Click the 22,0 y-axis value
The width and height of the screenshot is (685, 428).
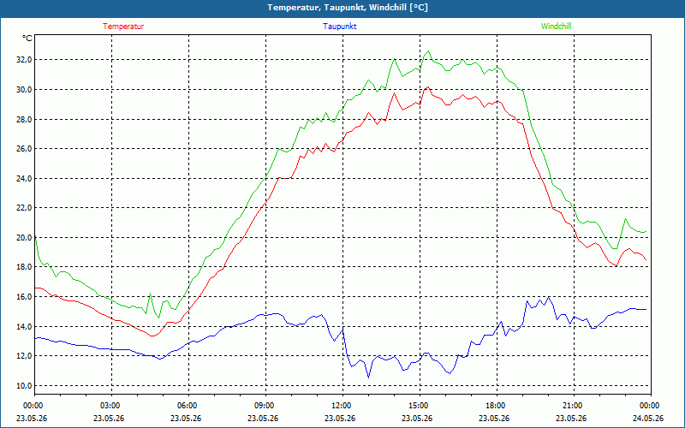[25, 208]
